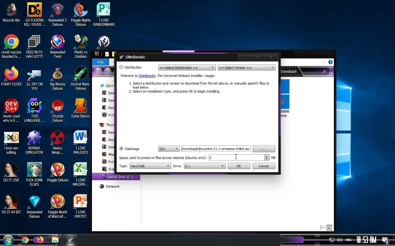
Task: Open the Plants vs Zombies desktop icon
Action: click(x=81, y=46)
